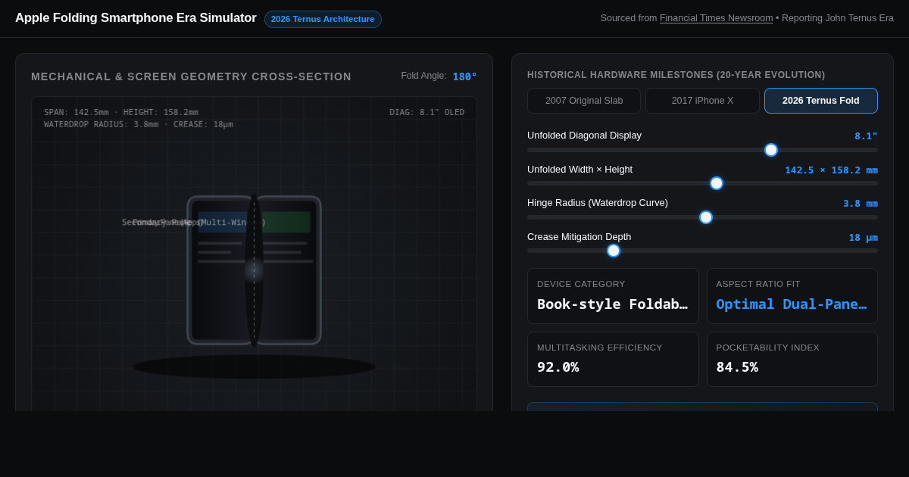
Task: Click the 142.5 × 158.2 mm value
Action: click(831, 170)
